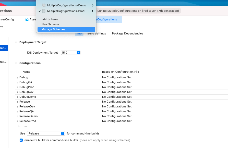This screenshot has height=148, width=228.
Task: Expand the DebugDev configuration row
Action: click(x=17, y=92)
